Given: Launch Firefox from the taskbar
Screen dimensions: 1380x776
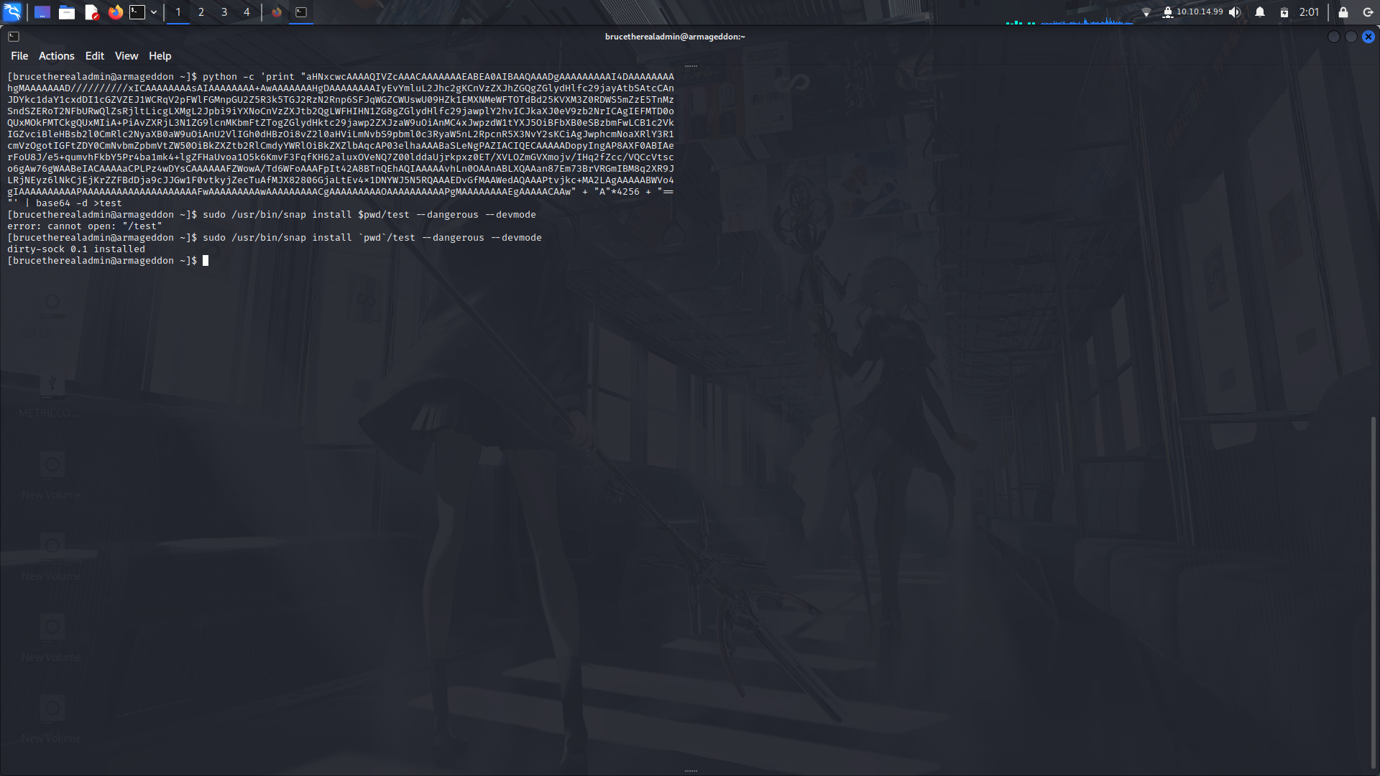Looking at the screenshot, I should (116, 12).
